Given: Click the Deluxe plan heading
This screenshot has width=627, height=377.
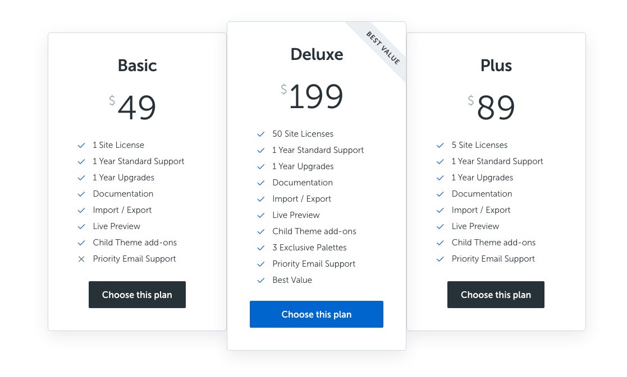Looking at the screenshot, I should 317,54.
